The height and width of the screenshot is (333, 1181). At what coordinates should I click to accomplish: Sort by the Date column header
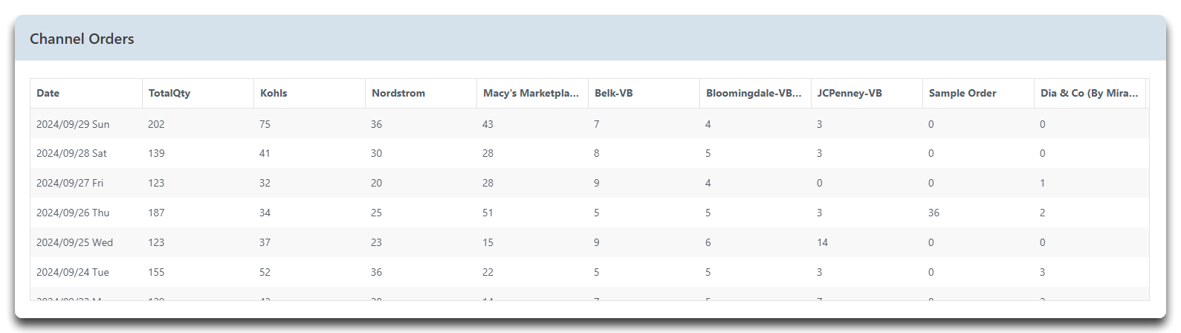tap(85, 93)
